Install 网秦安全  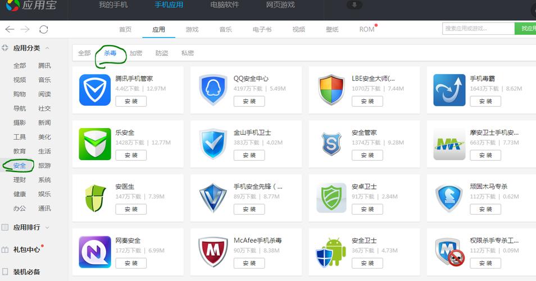131,263
